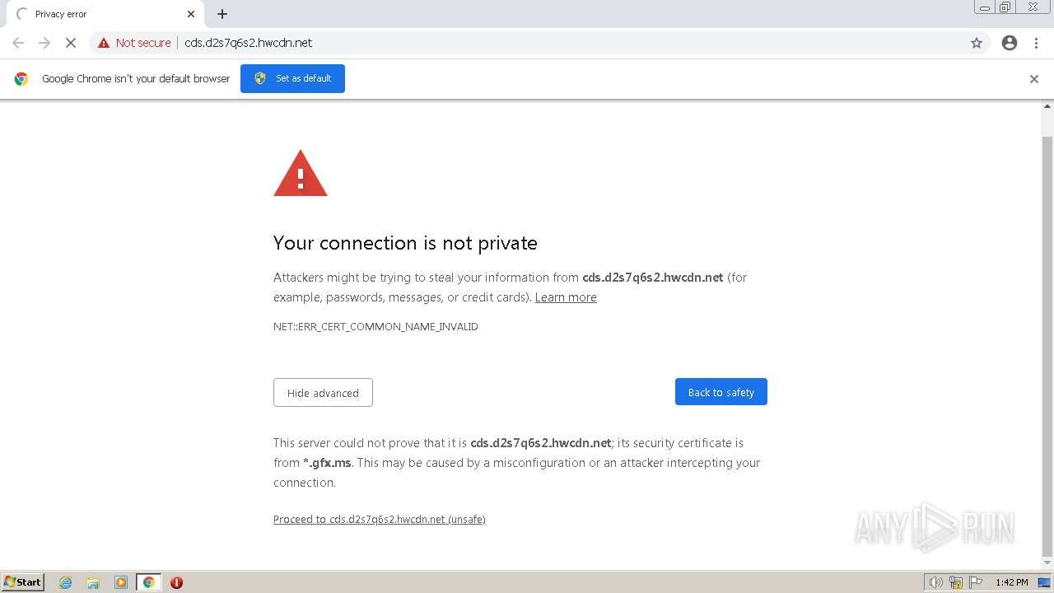Open the file explorer folder taskbar icon
Screen dimensions: 1054x593
click(x=93, y=582)
